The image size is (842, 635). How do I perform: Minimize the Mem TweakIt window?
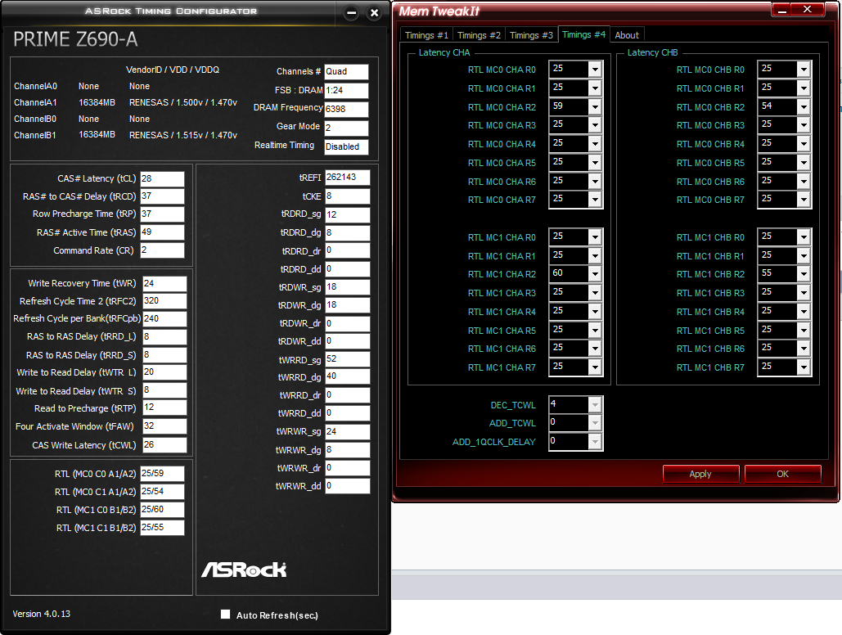tap(782, 10)
